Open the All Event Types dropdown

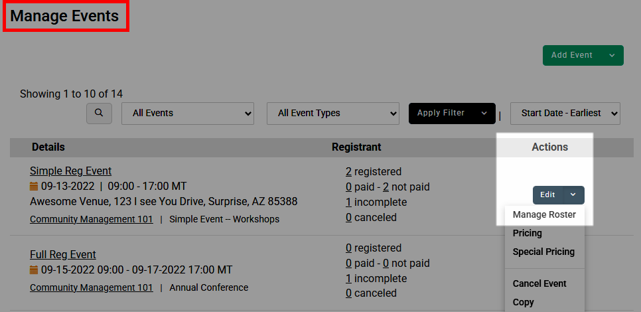[332, 114]
